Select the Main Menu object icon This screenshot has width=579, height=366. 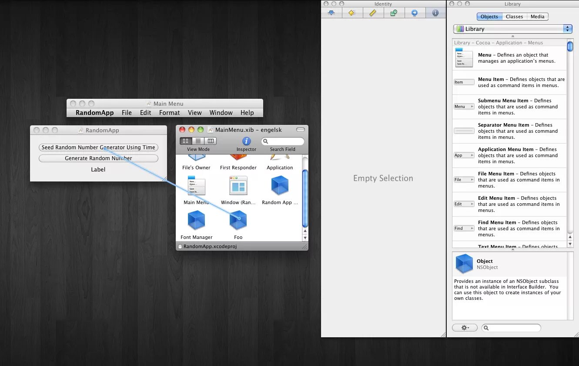pos(196,185)
